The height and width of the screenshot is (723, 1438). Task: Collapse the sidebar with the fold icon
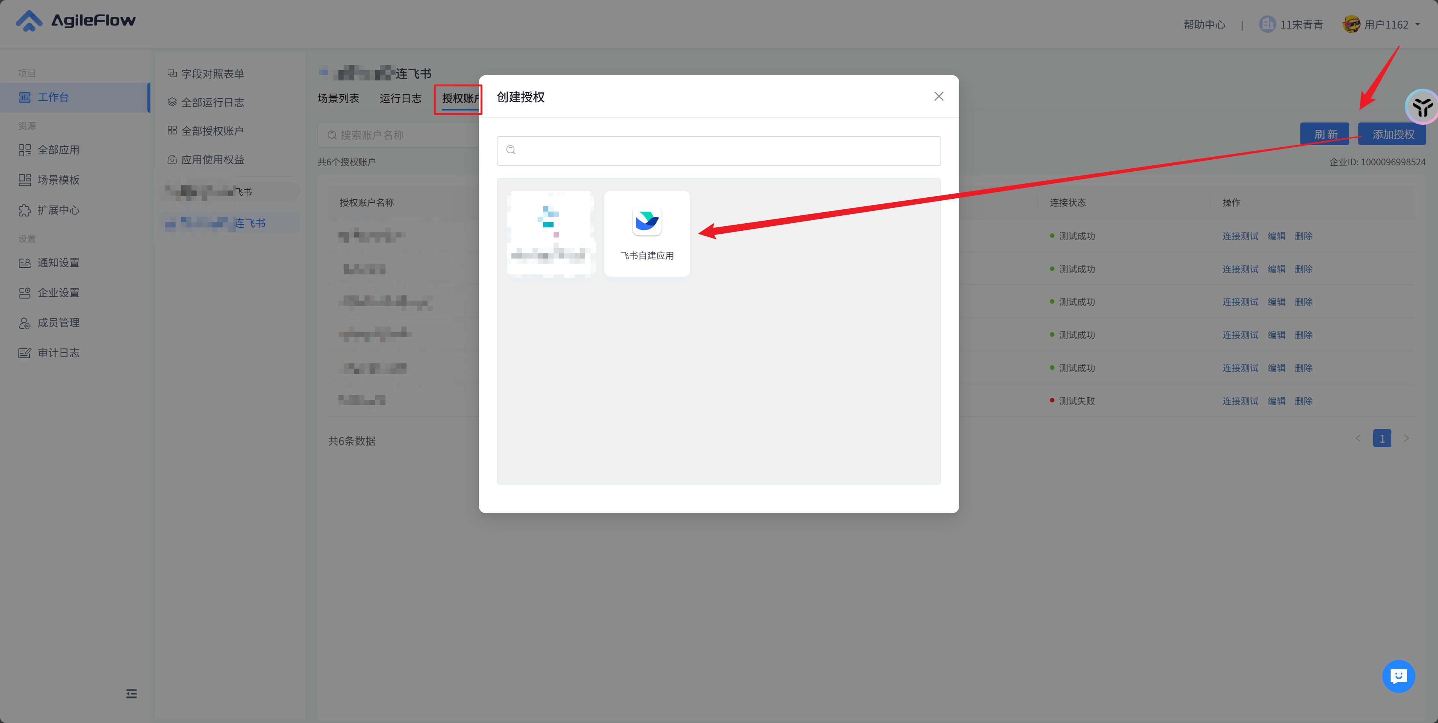(131, 693)
